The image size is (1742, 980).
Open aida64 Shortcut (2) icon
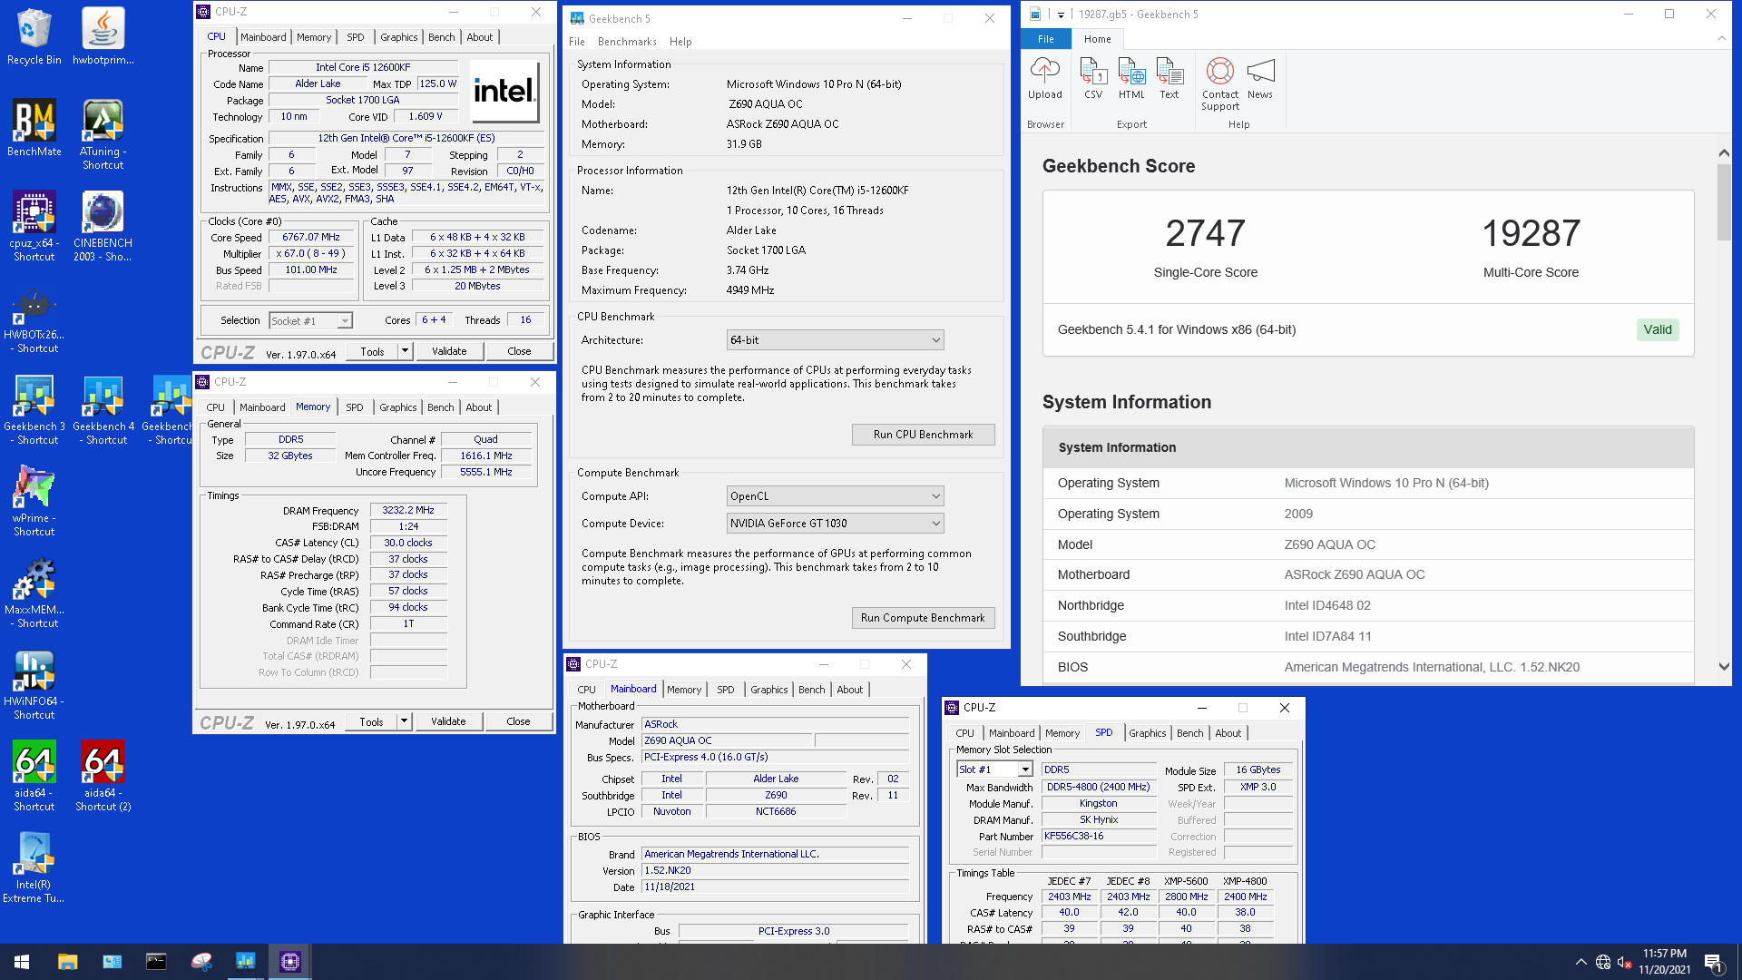[x=103, y=777]
